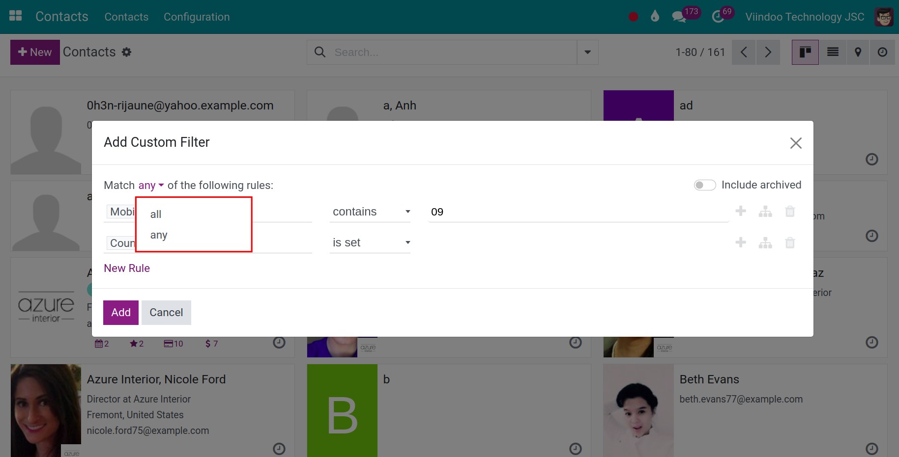Click the Add button

[x=121, y=313]
